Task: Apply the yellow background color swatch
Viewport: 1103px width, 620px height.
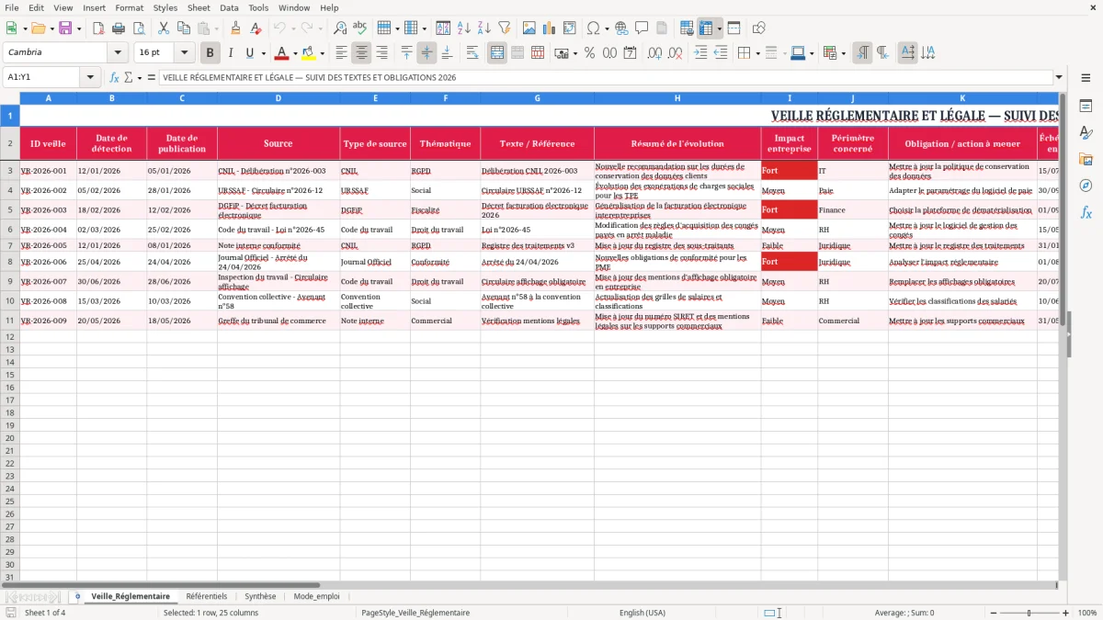Action: tap(309, 53)
